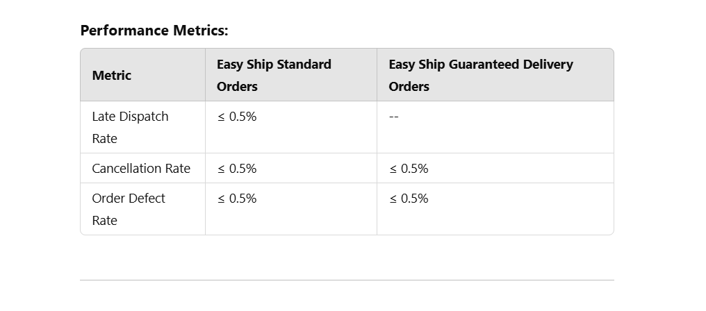706x311 pixels.
Task: Click Order Defect Rate value for Standard Orders
Action: [x=237, y=199]
